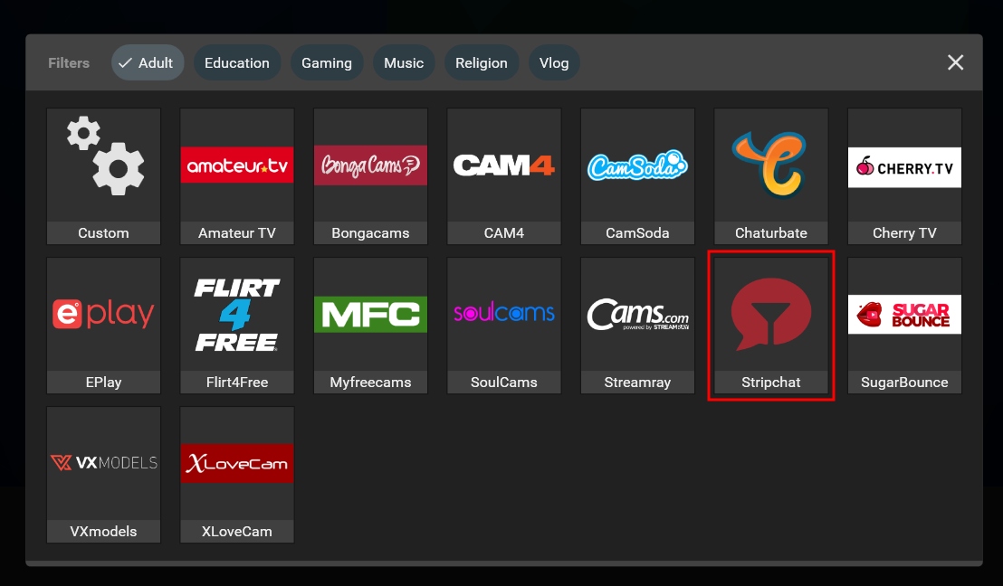Image resolution: width=1003 pixels, height=586 pixels.
Task: Open the EPlay service icon
Action: [x=103, y=314]
